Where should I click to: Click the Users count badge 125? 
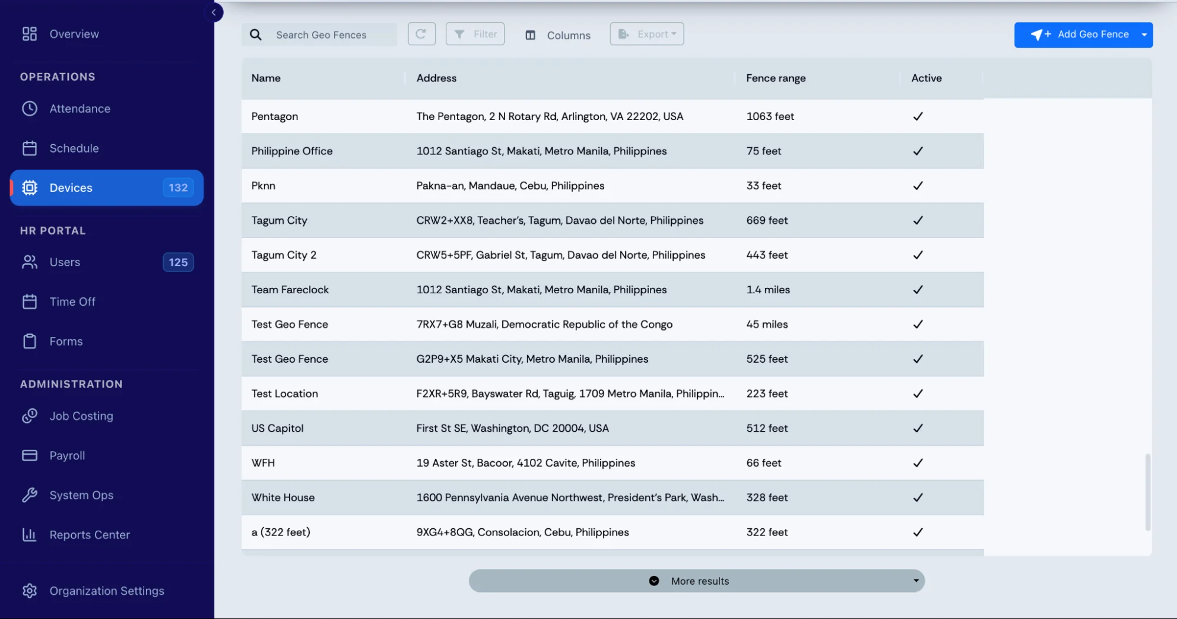coord(178,262)
